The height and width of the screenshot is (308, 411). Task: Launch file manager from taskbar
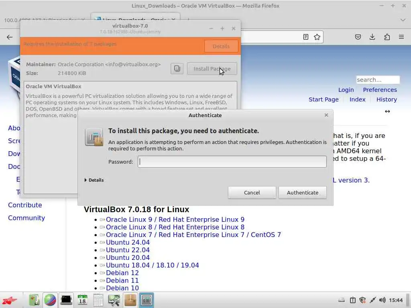34,300
